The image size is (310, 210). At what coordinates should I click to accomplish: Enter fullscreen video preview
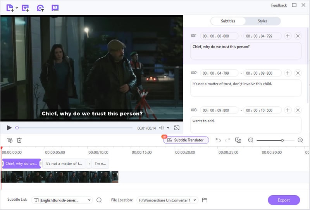177,128
